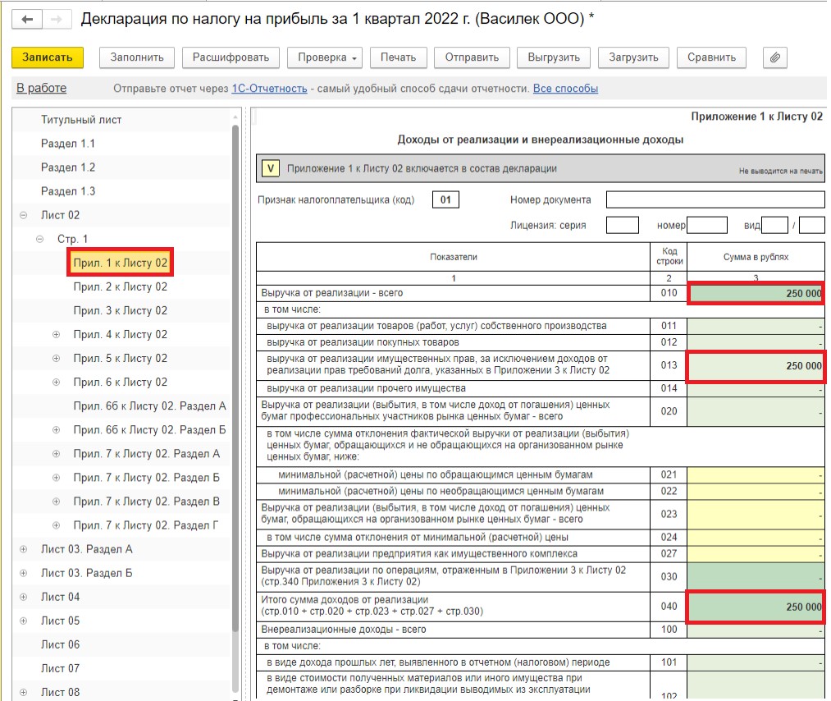The image size is (831, 701).
Task: Select Раздел 1.3 in the tree
Action: [68, 191]
